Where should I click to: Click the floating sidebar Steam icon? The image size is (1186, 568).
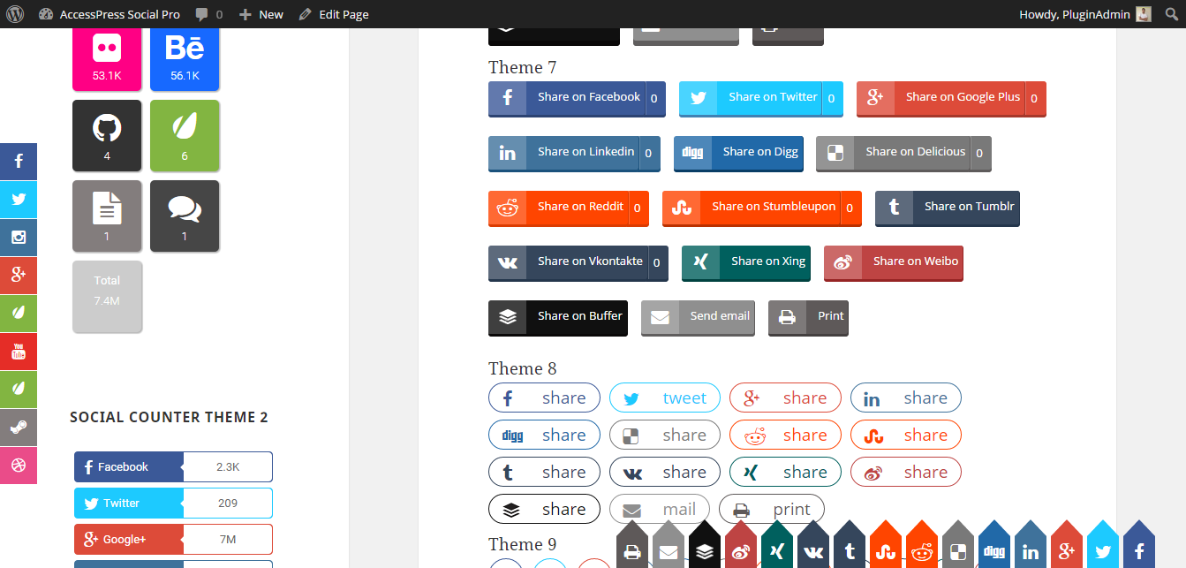(x=19, y=428)
